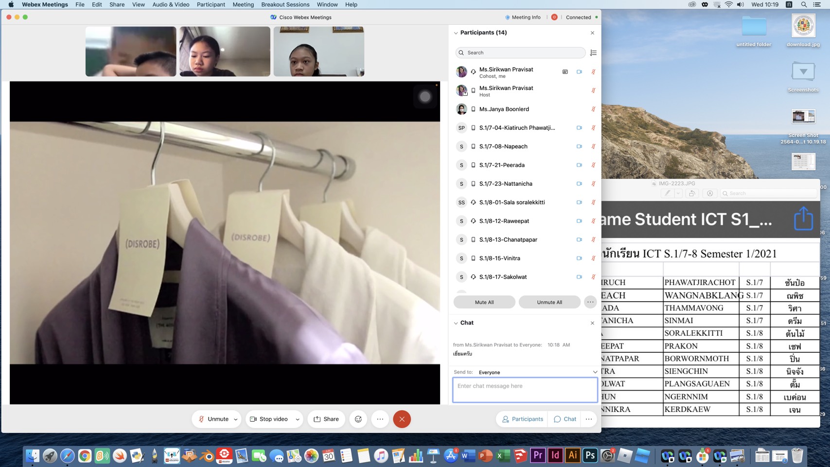The width and height of the screenshot is (830, 467).
Task: Click the share icon in IMG-2223 window
Action: 803,218
